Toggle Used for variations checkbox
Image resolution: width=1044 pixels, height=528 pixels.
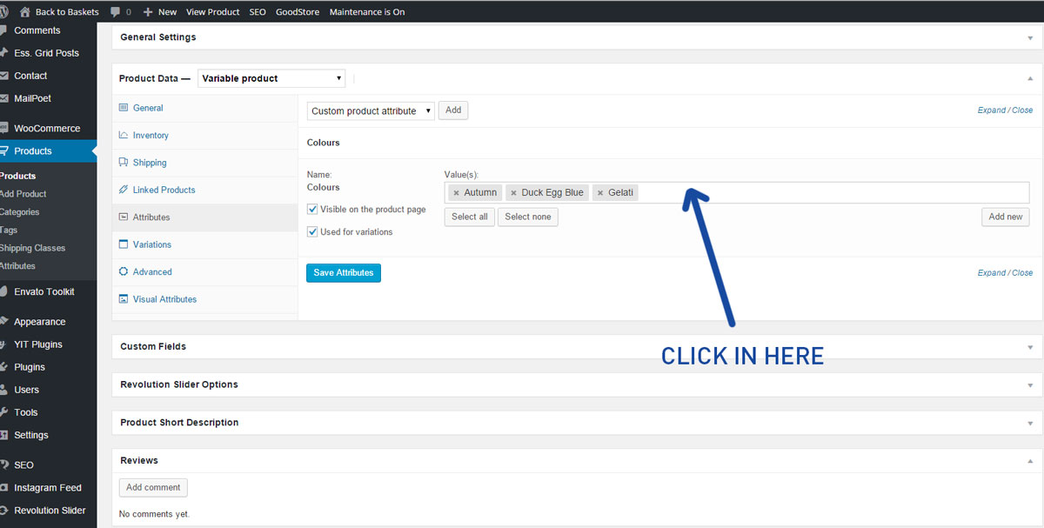click(312, 232)
